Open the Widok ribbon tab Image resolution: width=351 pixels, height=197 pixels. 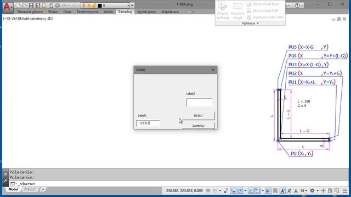point(108,12)
